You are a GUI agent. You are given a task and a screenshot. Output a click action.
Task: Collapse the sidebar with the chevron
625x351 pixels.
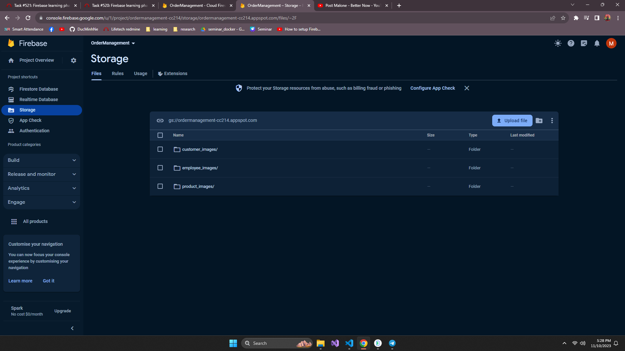(x=72, y=328)
